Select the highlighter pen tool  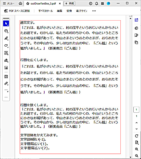click(6, 38)
